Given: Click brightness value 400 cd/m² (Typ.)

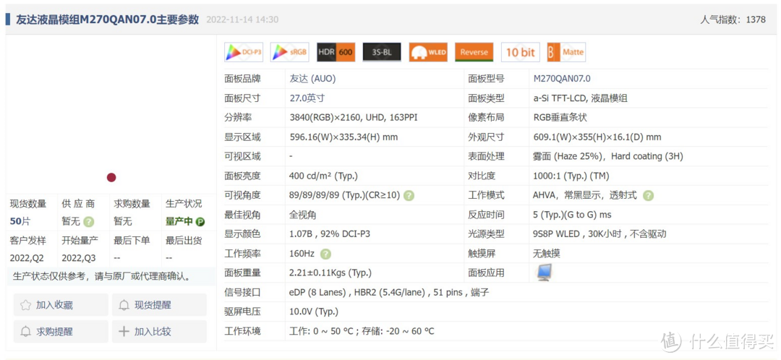Looking at the screenshot, I should 323,176.
